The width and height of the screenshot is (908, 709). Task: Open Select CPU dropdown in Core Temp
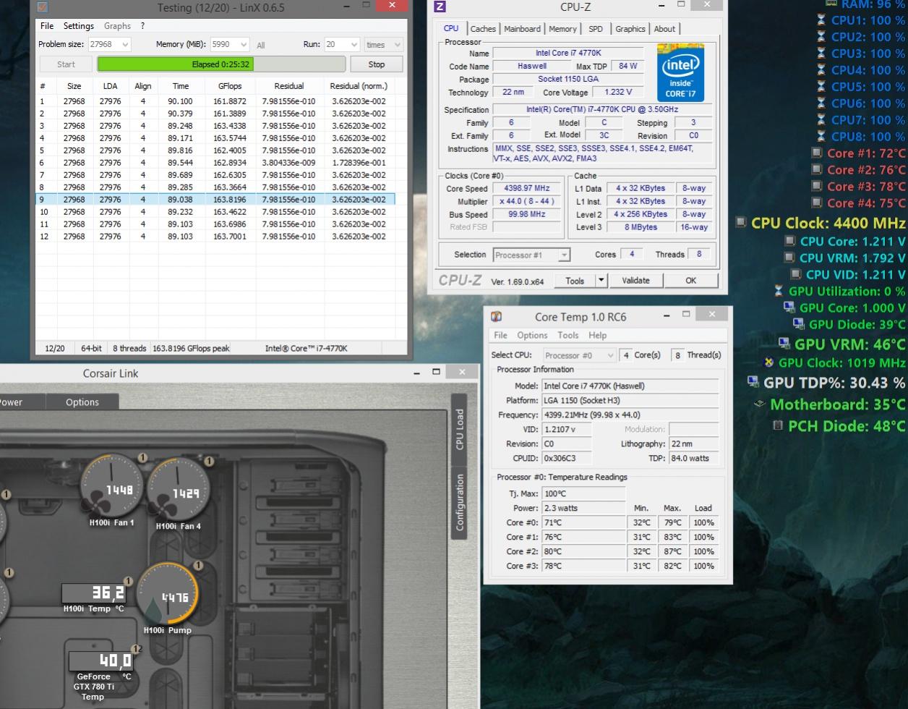pos(578,355)
